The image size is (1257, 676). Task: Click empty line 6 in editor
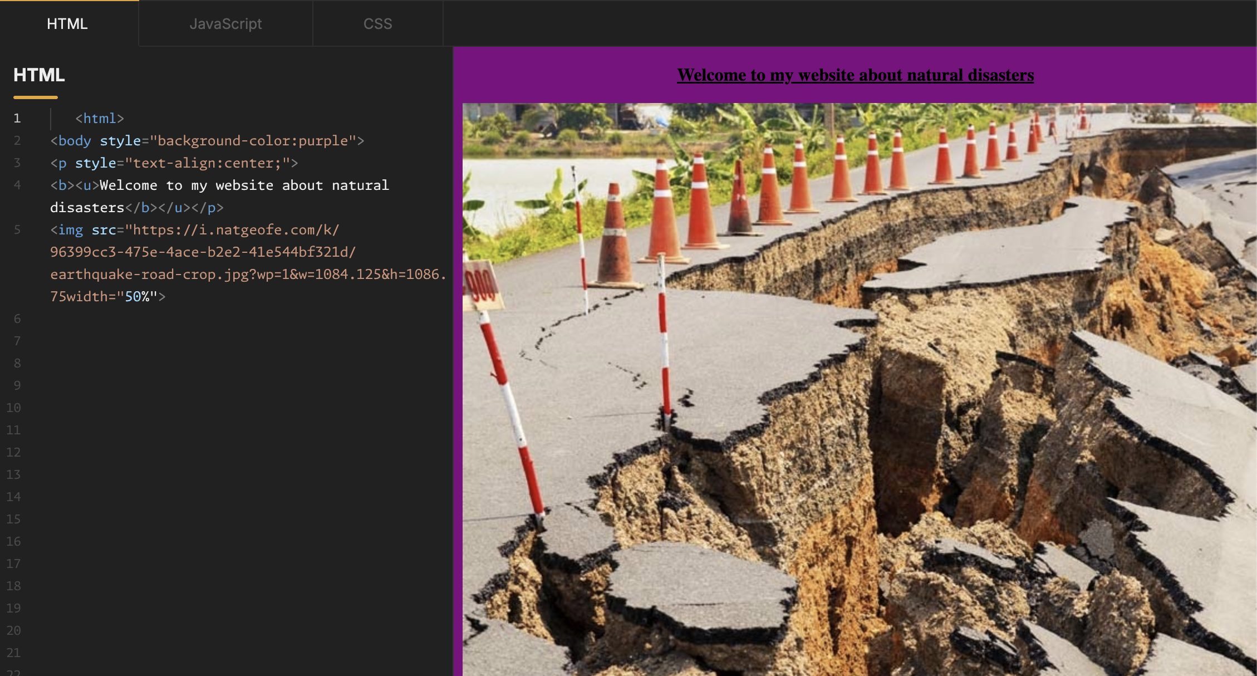[223, 319]
